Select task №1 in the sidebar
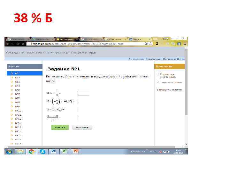Image resolution: width=230 pixels, height=172 pixels. 25,73
